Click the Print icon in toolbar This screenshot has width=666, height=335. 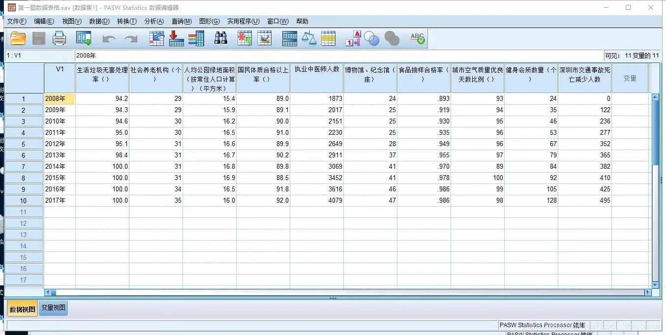point(59,38)
